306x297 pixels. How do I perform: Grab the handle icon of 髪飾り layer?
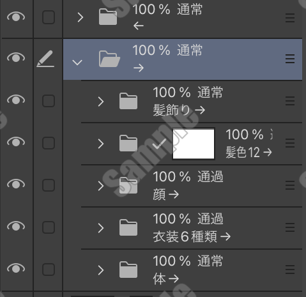290,101
